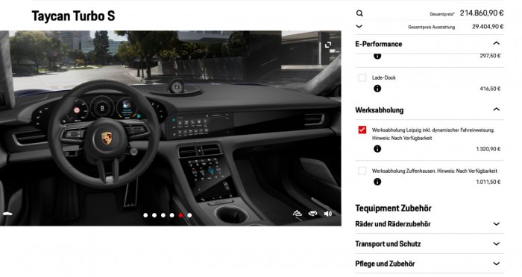522x277 pixels.
Task: Click the Taycan Turbo S title
Action: point(73,16)
